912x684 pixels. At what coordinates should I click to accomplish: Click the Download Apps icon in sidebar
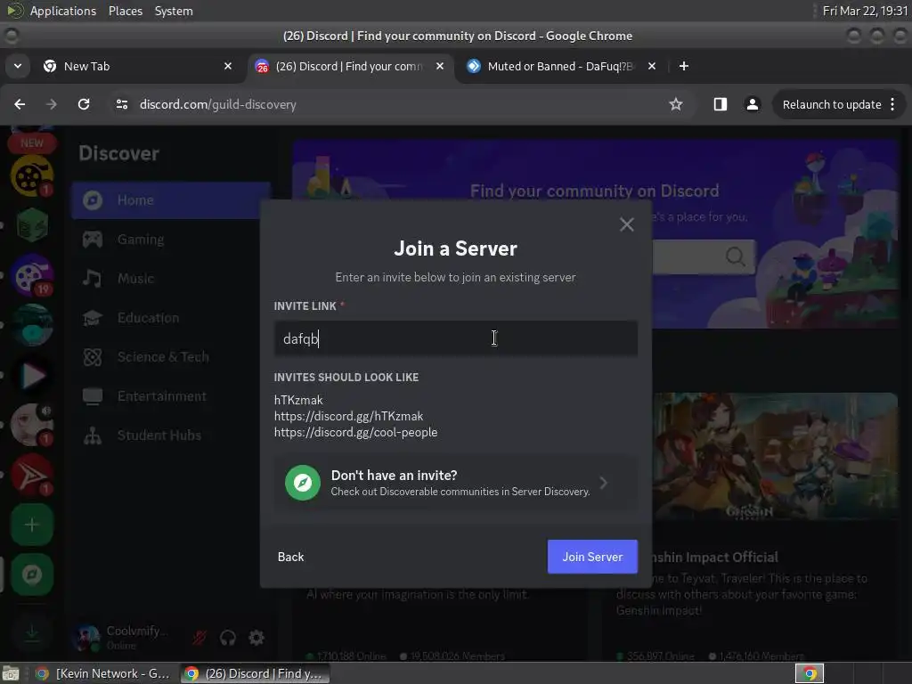[32, 632]
